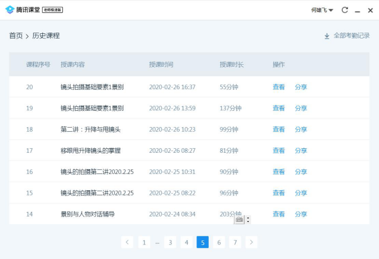Click the 授课时间 column header
The height and width of the screenshot is (259, 379).
coord(161,64)
